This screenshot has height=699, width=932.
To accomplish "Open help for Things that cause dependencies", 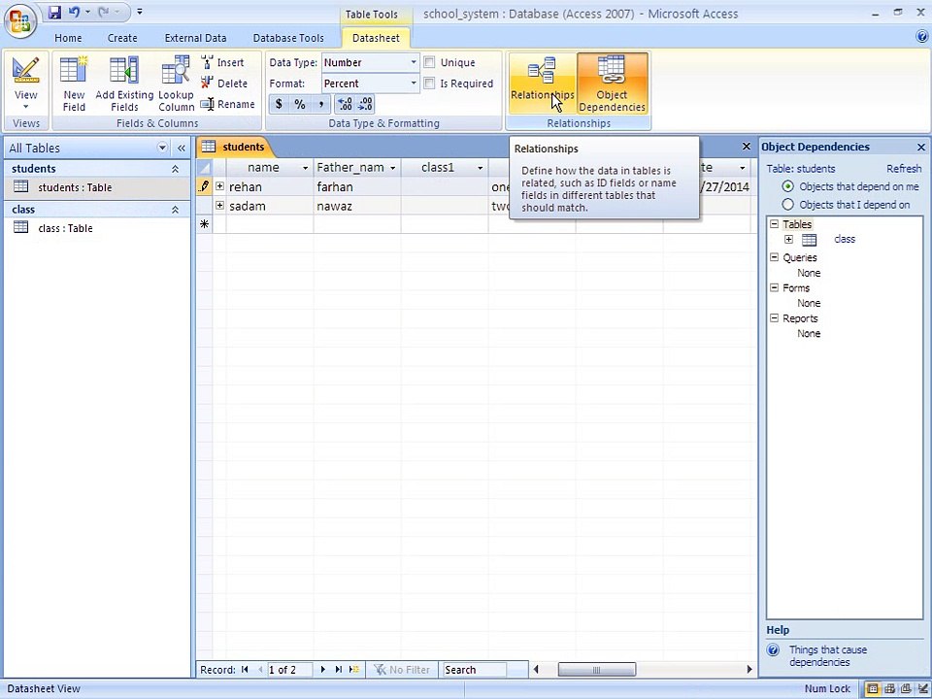I will pos(827,655).
